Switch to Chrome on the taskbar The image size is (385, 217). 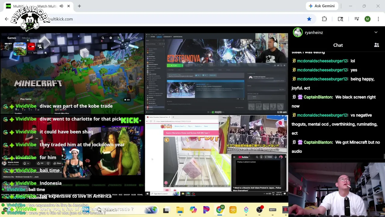pyautogui.click(x=220, y=210)
